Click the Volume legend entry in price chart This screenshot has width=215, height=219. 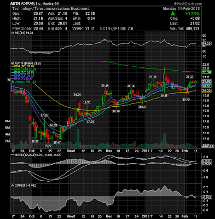(24, 82)
